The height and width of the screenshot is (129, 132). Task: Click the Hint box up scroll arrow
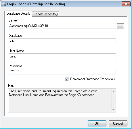[x=113, y=91]
